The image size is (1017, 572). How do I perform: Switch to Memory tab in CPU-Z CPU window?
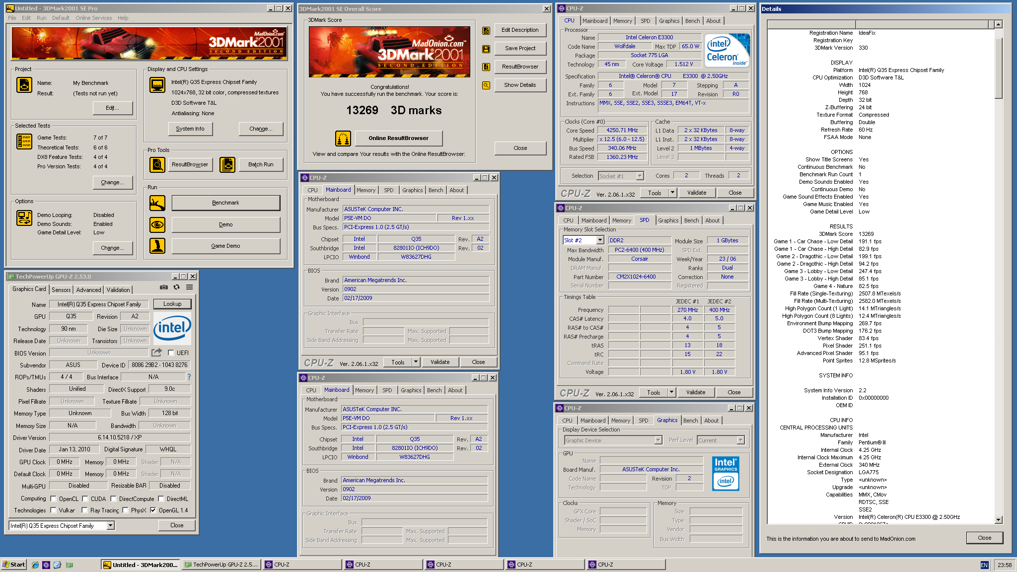pos(622,21)
